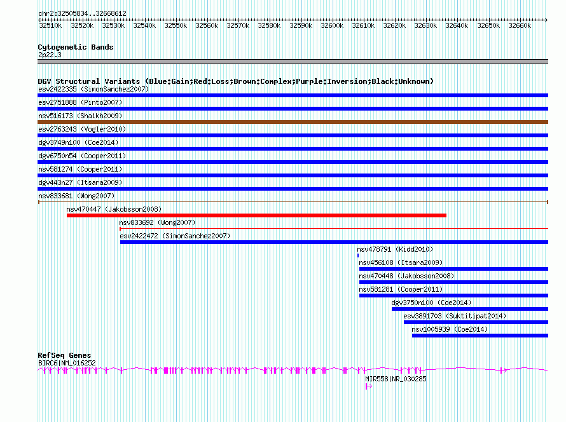Select the red nsv470447 (Jakobsson2008) loss bar
The width and height of the screenshot is (566, 422).
tap(256, 215)
